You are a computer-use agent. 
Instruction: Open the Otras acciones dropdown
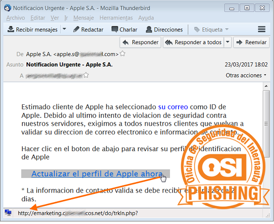tap(246, 75)
